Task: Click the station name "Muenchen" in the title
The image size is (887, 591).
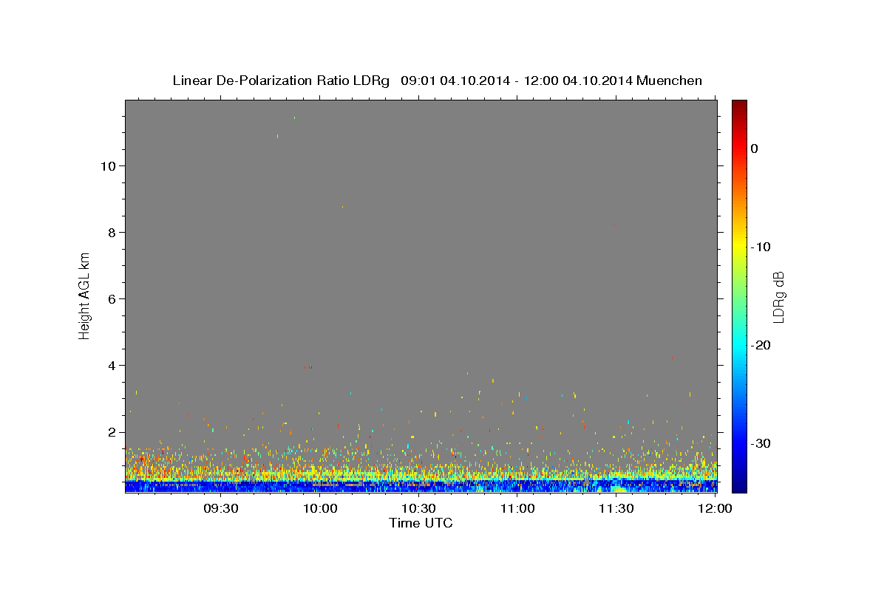Action: coord(670,81)
